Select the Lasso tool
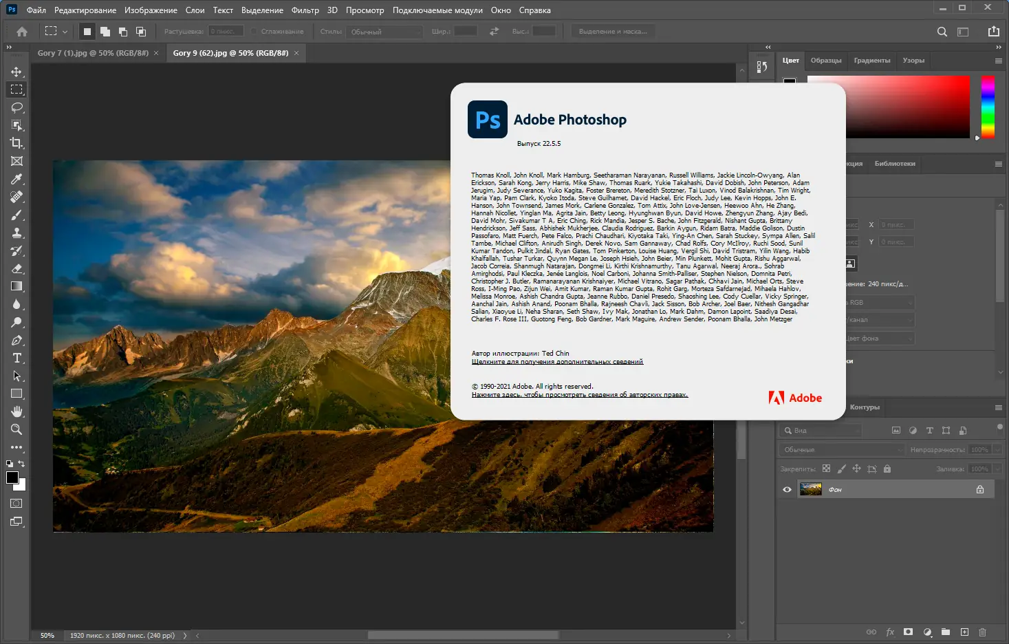This screenshot has height=644, width=1009. 17,107
